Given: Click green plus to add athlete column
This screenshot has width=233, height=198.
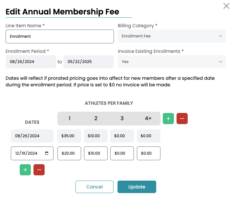Looking at the screenshot, I should pyautogui.click(x=168, y=119).
